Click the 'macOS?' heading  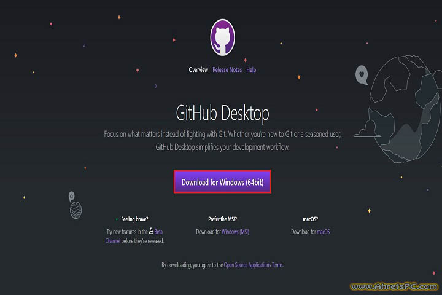[311, 219]
